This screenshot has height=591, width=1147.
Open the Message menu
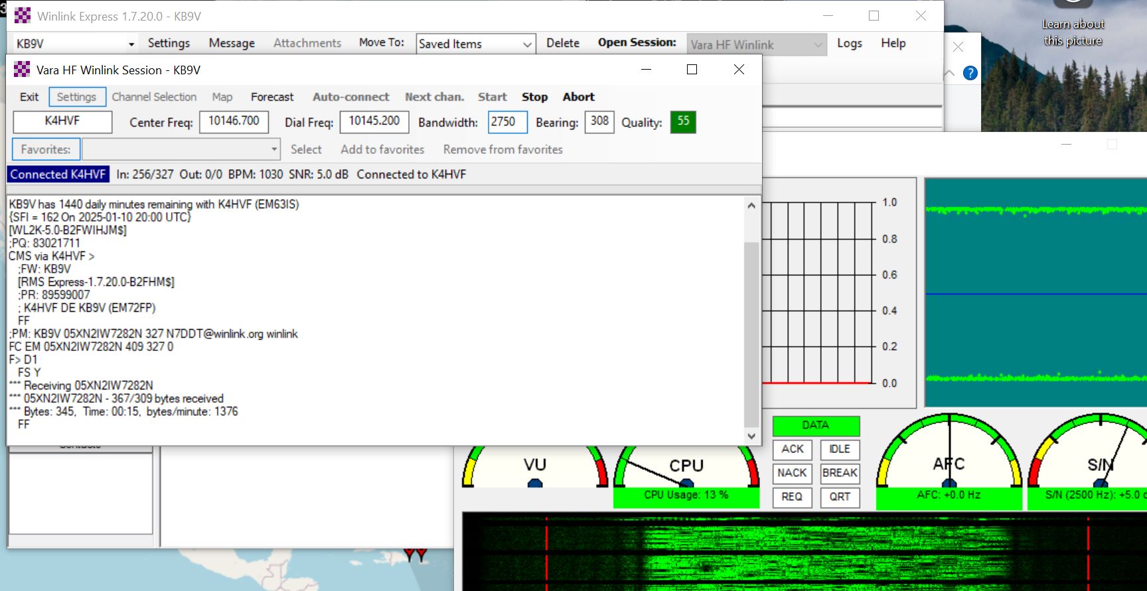[x=232, y=43]
